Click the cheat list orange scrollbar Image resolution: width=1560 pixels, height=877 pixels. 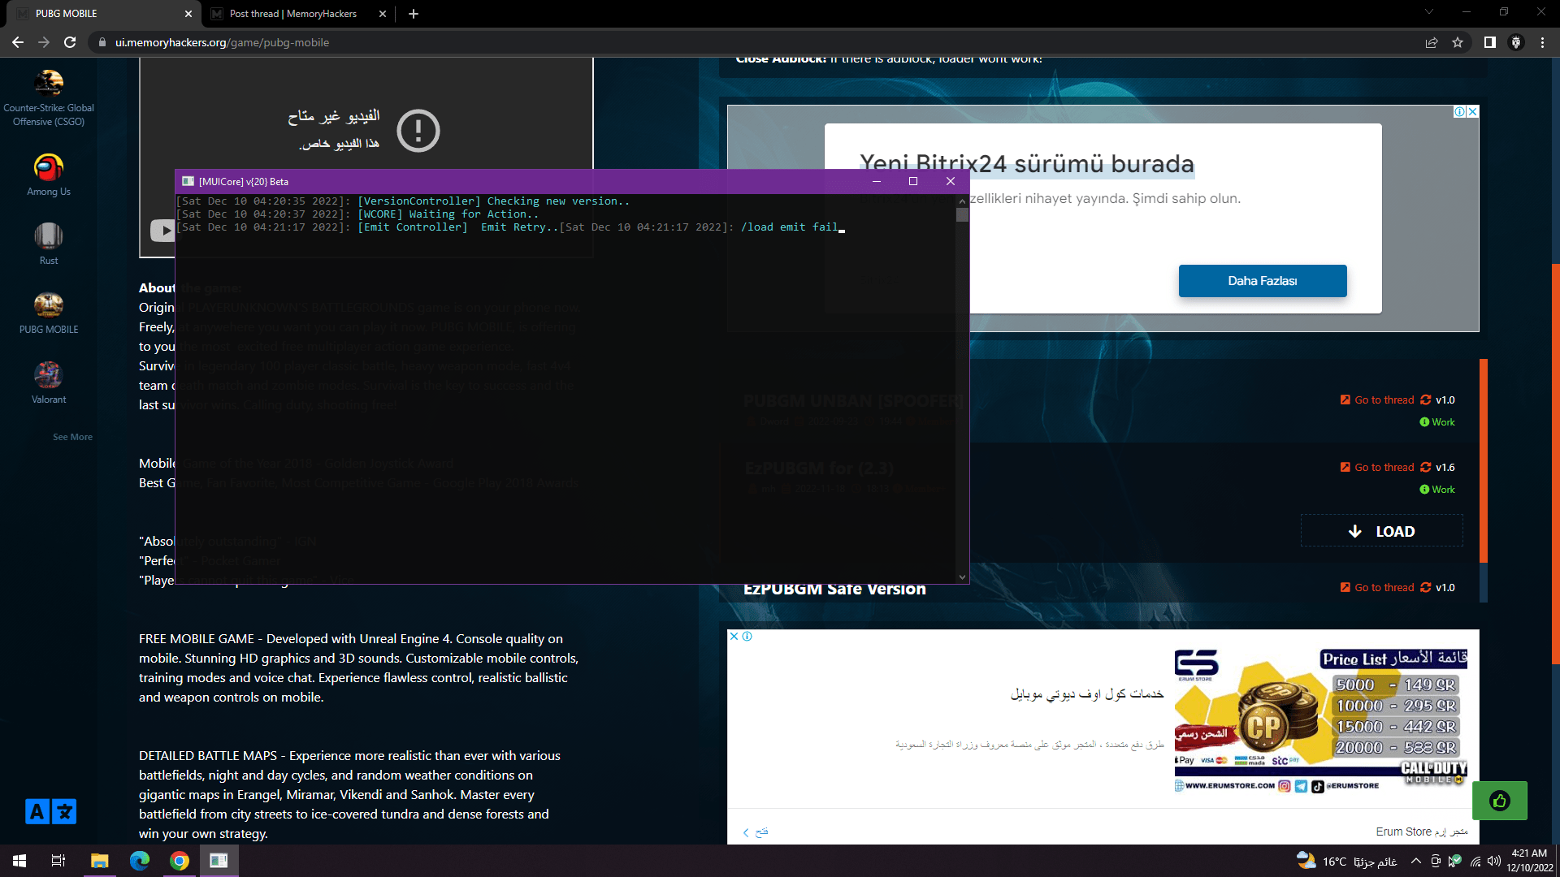[1484, 460]
